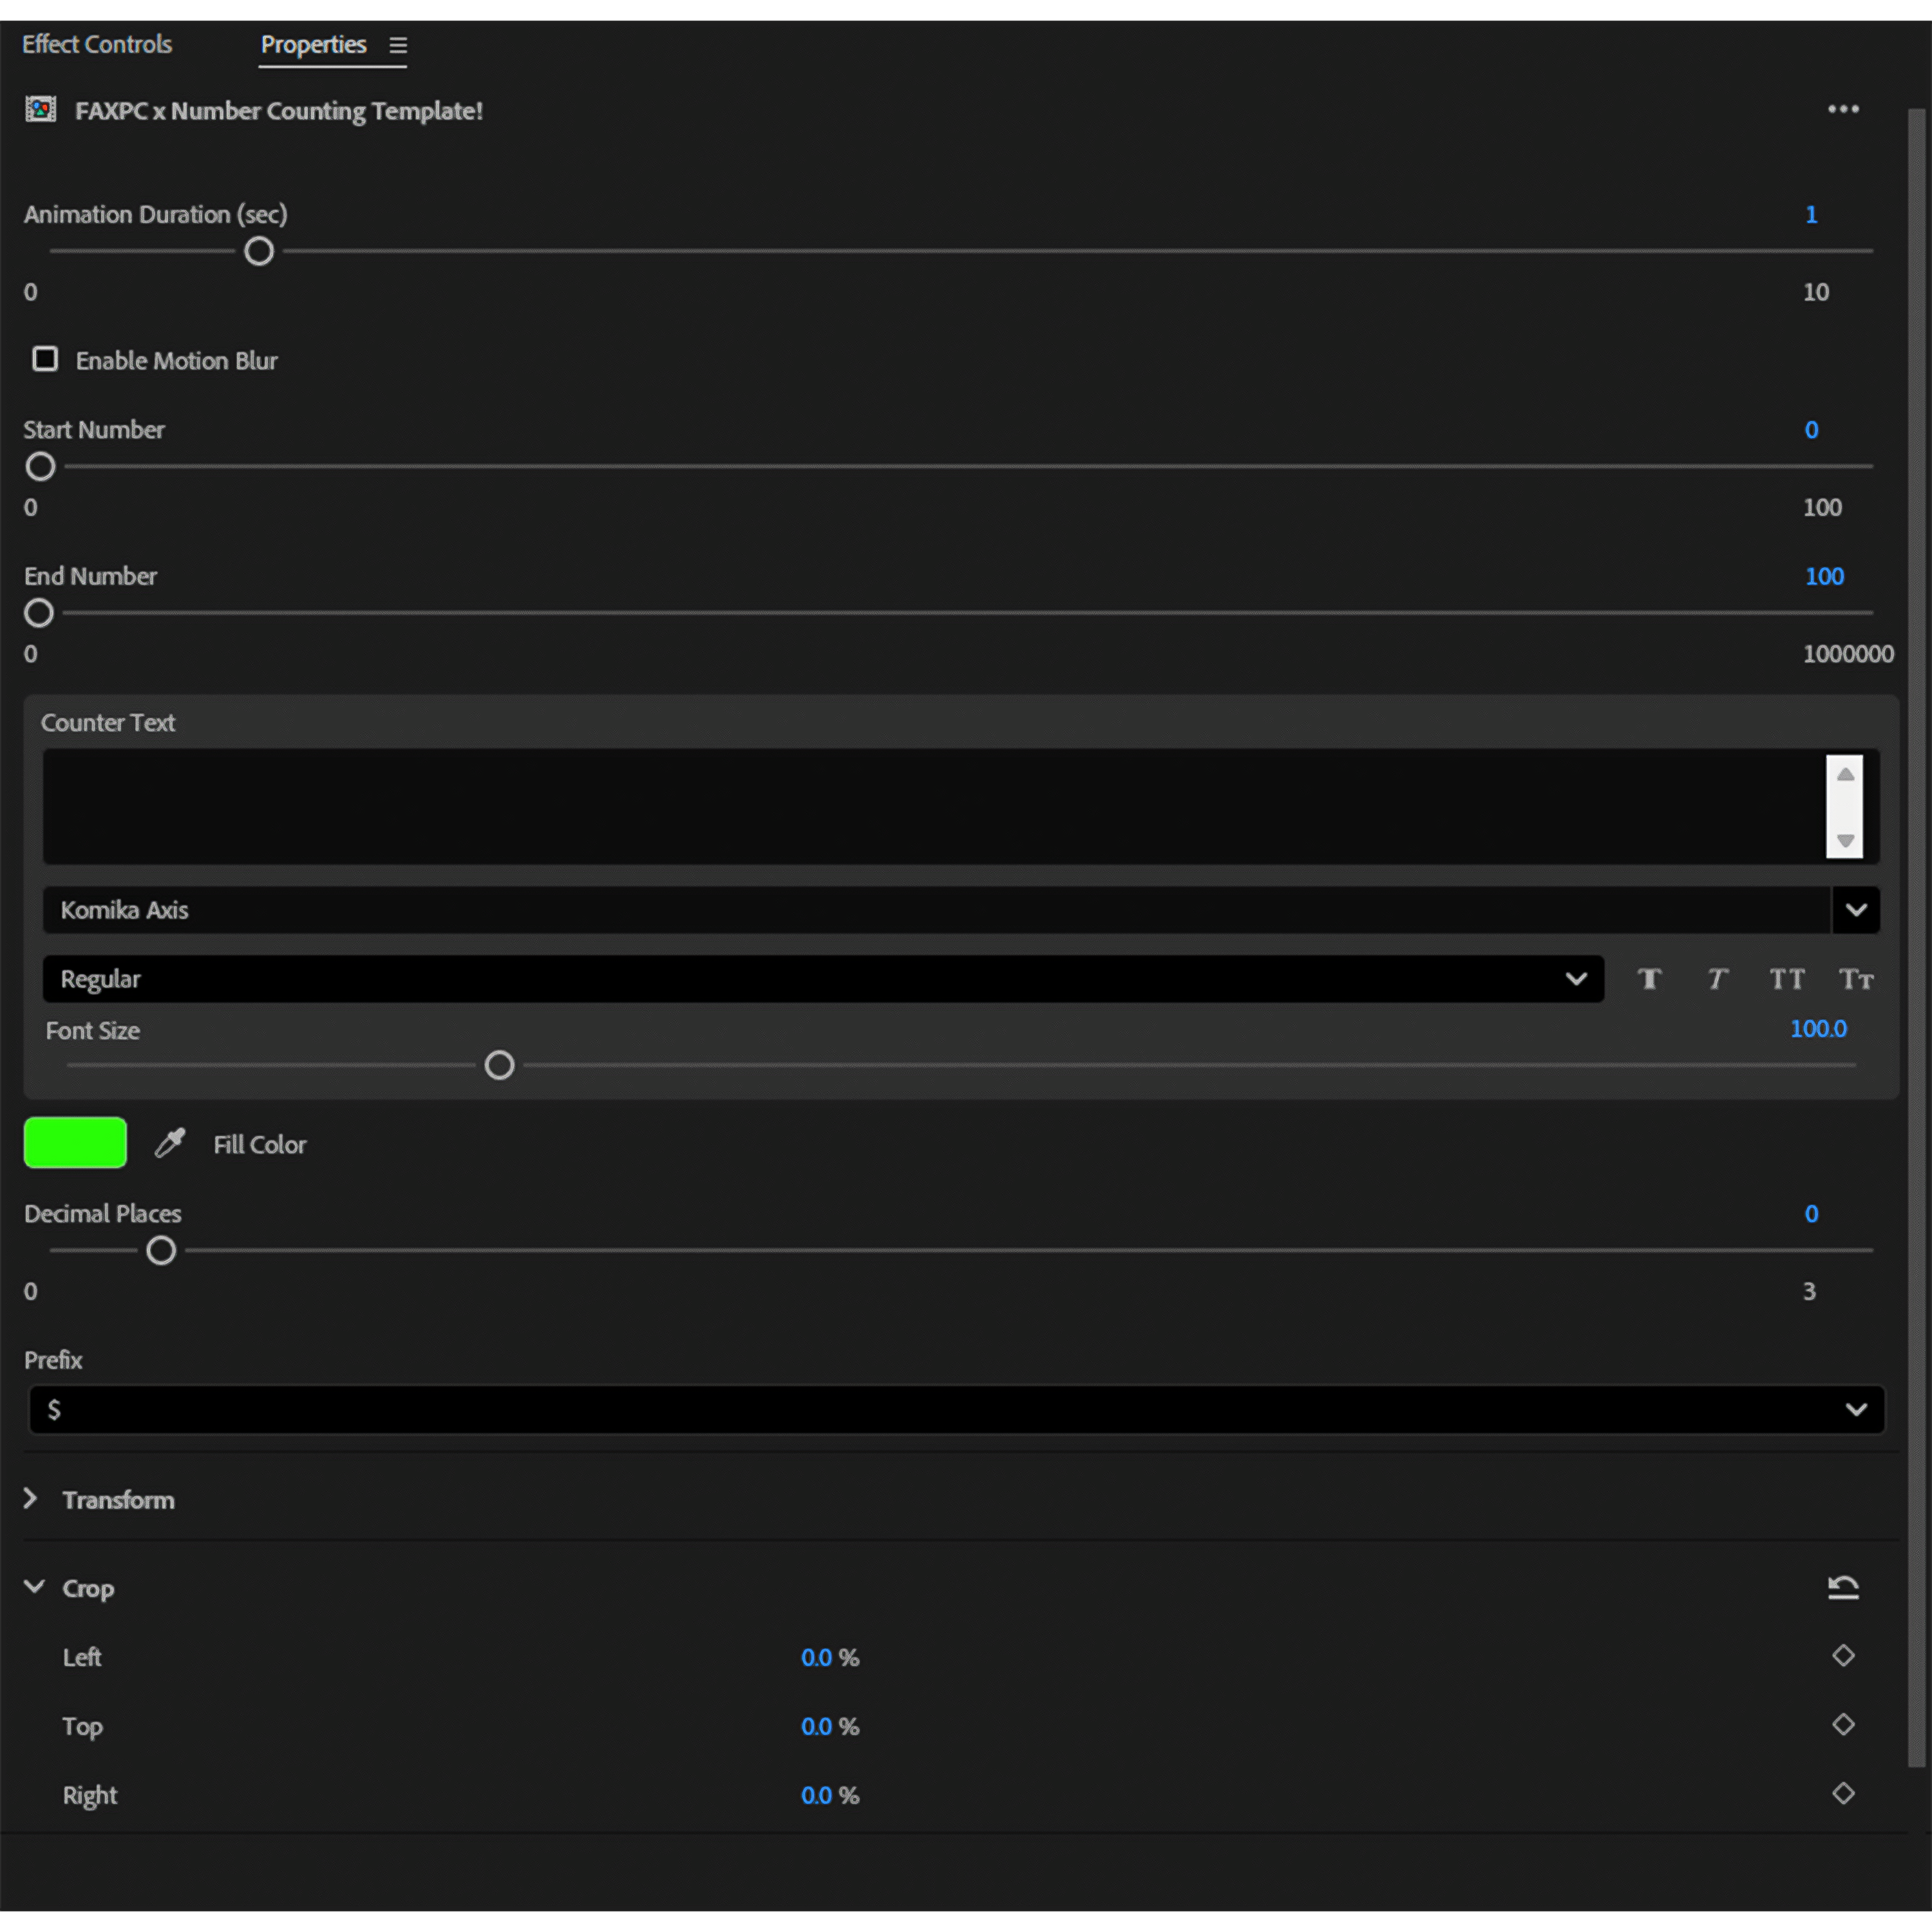Select the Properties tab
Viewport: 1932px width, 1932px height.
313,45
